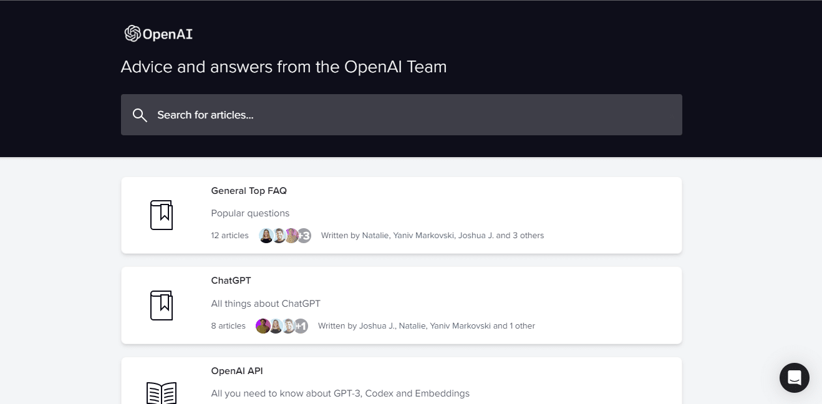The height and width of the screenshot is (404, 822).
Task: Click the OpenAI API open-book icon
Action: 162,393
